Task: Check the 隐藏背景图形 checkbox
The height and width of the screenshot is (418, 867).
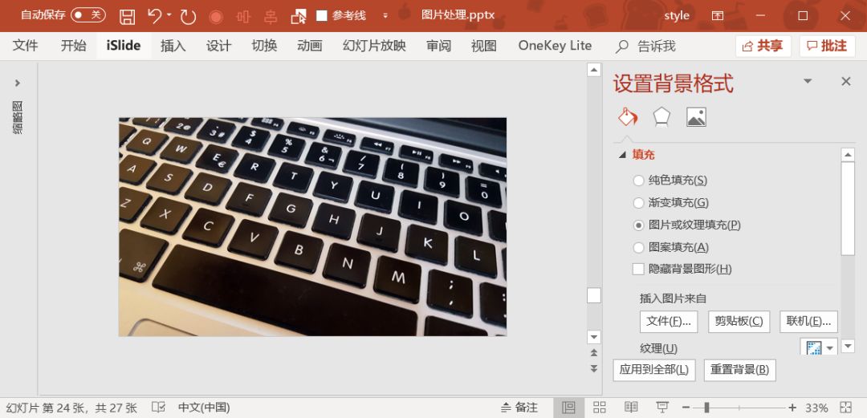Action: tap(639, 270)
